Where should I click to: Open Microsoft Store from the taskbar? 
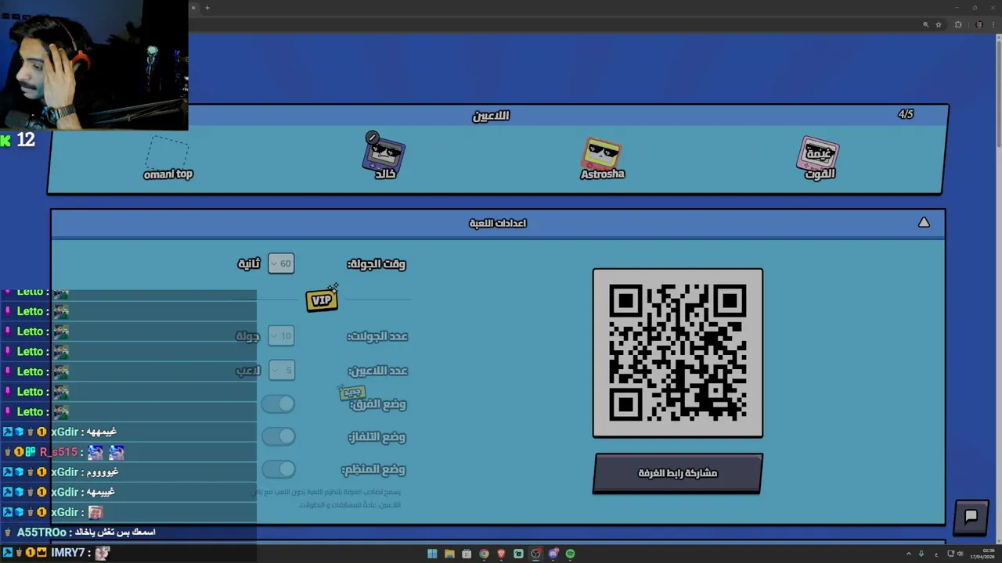[467, 554]
